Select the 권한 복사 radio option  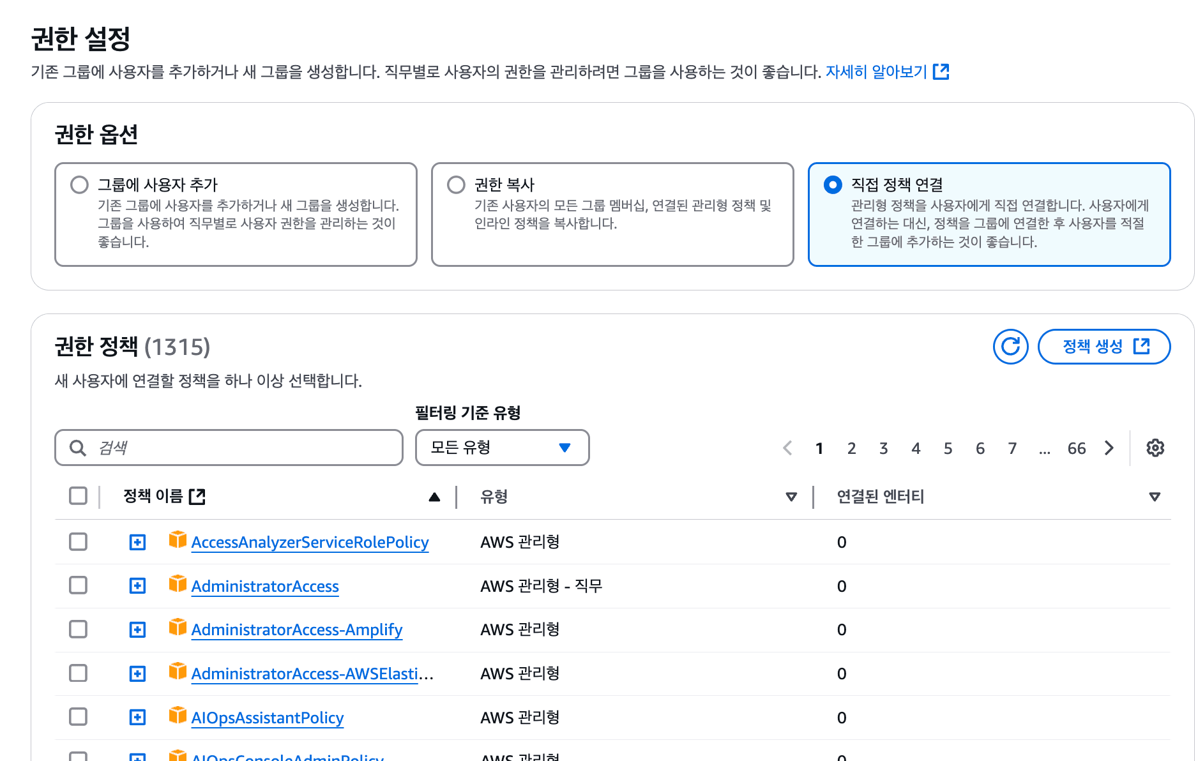tap(456, 184)
